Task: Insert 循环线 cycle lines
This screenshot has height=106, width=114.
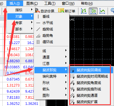Action: click(x=52, y=42)
